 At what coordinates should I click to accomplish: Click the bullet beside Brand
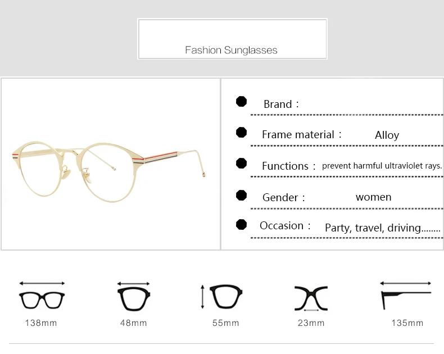point(241,102)
